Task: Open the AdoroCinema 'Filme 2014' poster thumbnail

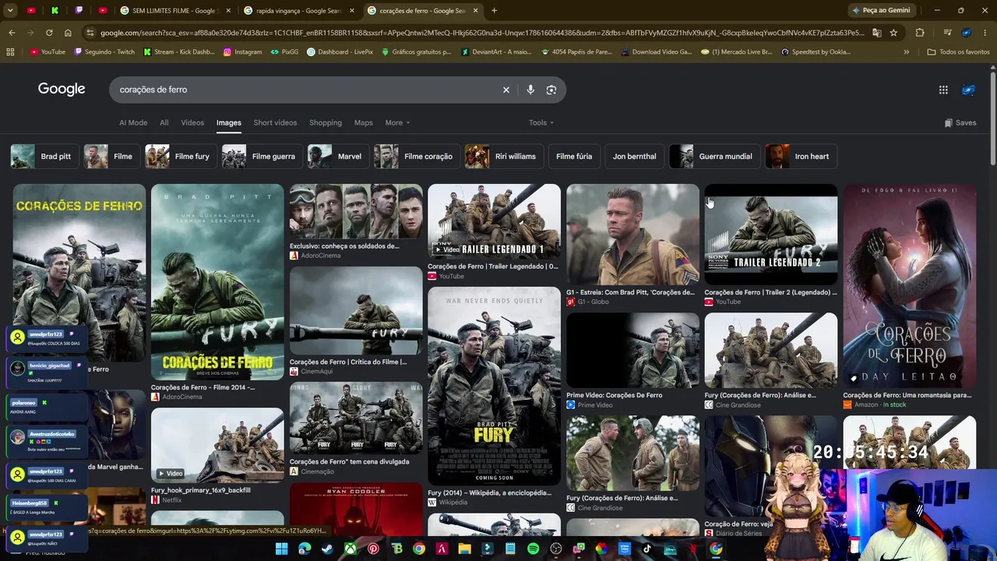Action: pyautogui.click(x=217, y=282)
